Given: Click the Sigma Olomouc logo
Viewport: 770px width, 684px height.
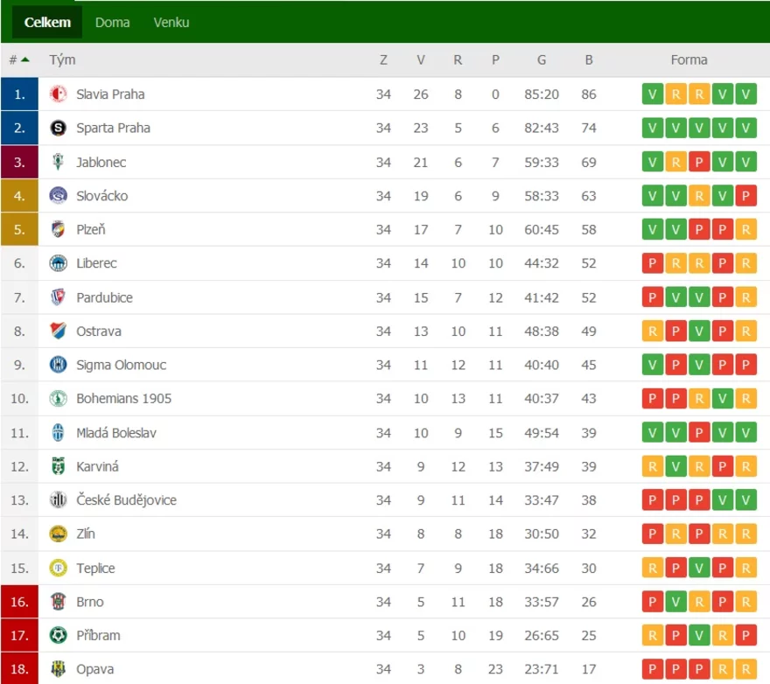Looking at the screenshot, I should pos(59,365).
